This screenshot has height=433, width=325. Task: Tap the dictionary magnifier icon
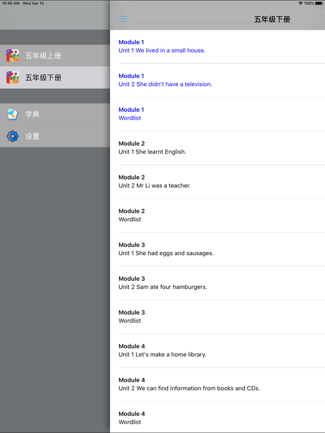13,115
